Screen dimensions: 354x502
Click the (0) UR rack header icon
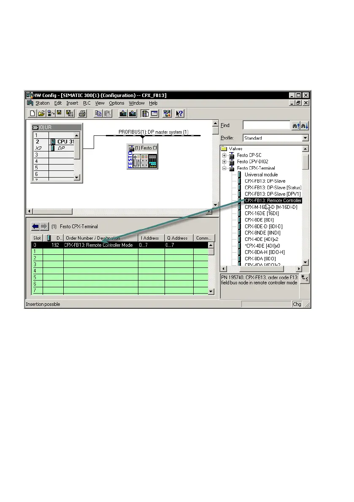pyautogui.click(x=35, y=127)
